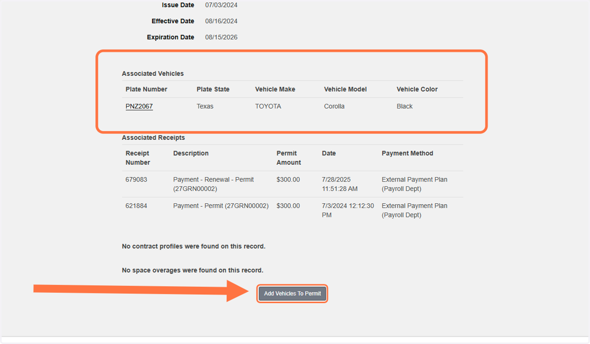Open plate number PNZ2067 link
590x344 pixels.
point(139,106)
